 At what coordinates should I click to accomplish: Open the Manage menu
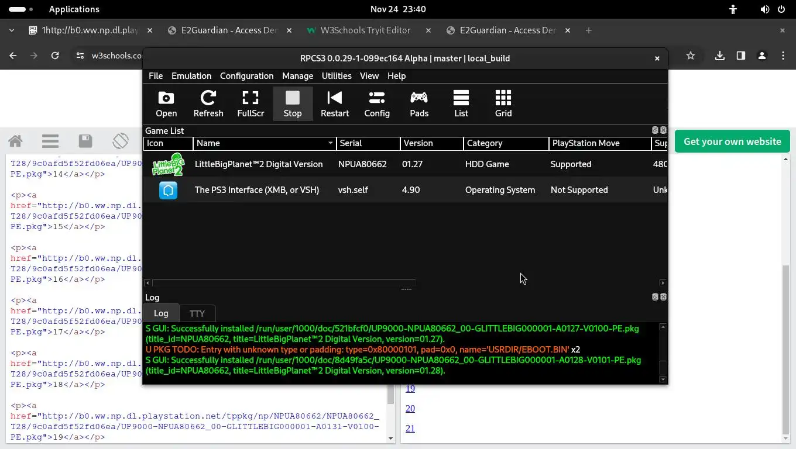[x=297, y=76]
